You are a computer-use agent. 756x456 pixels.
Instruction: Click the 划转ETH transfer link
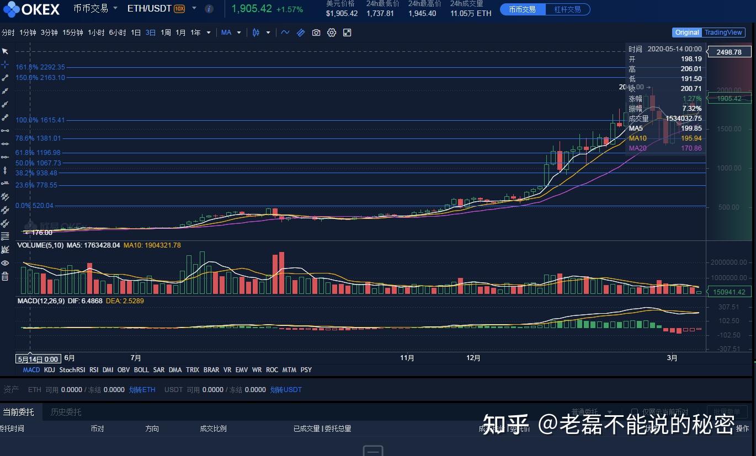[142, 390]
